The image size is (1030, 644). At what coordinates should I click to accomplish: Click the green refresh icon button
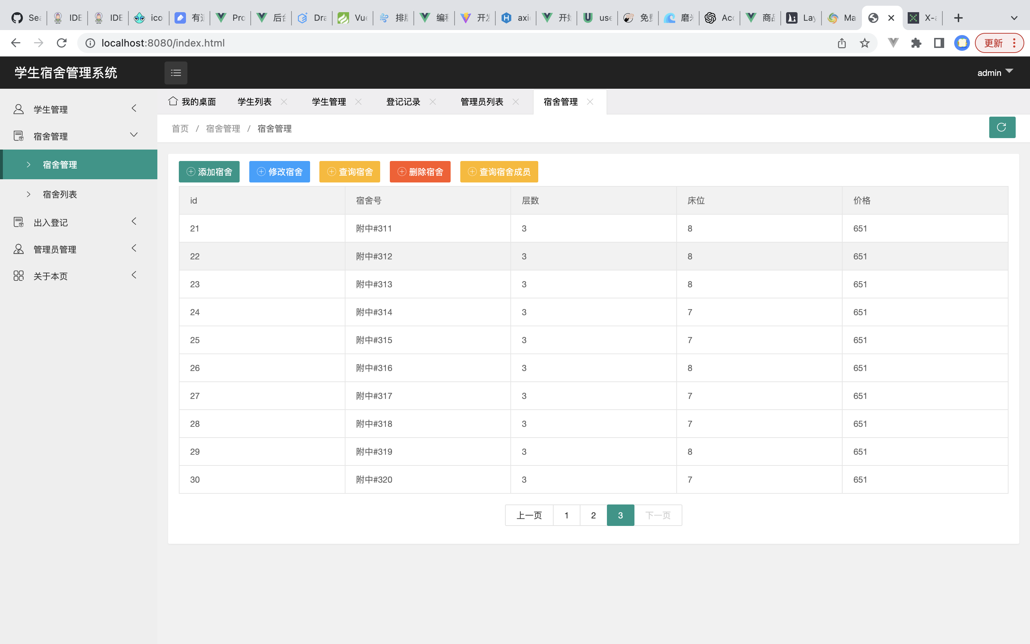[1001, 127]
